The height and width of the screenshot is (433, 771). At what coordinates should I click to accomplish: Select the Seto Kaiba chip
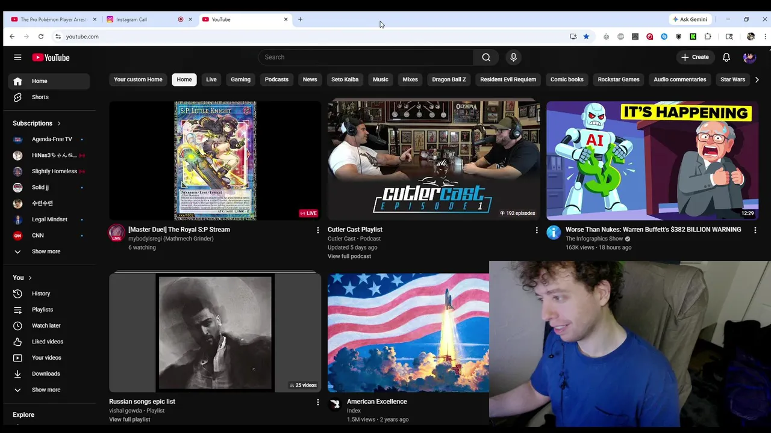(x=345, y=79)
